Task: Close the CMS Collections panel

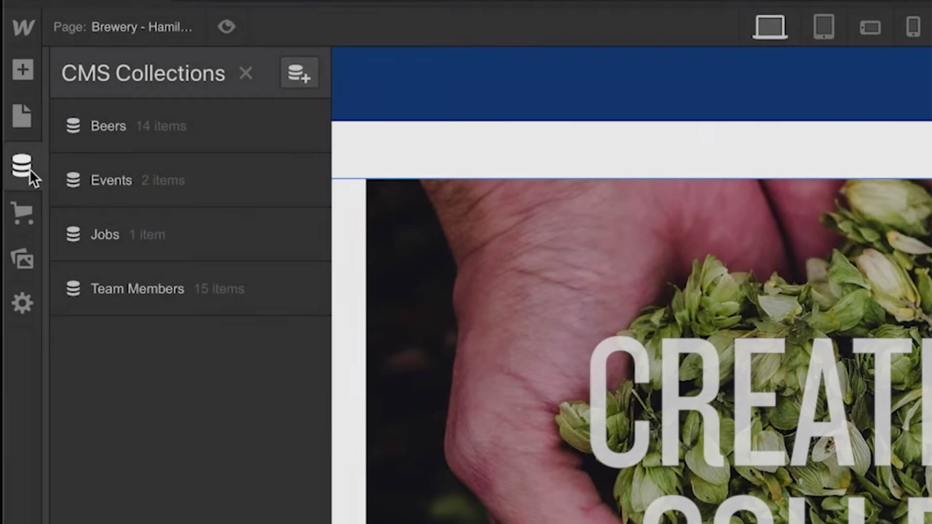Action: [246, 73]
